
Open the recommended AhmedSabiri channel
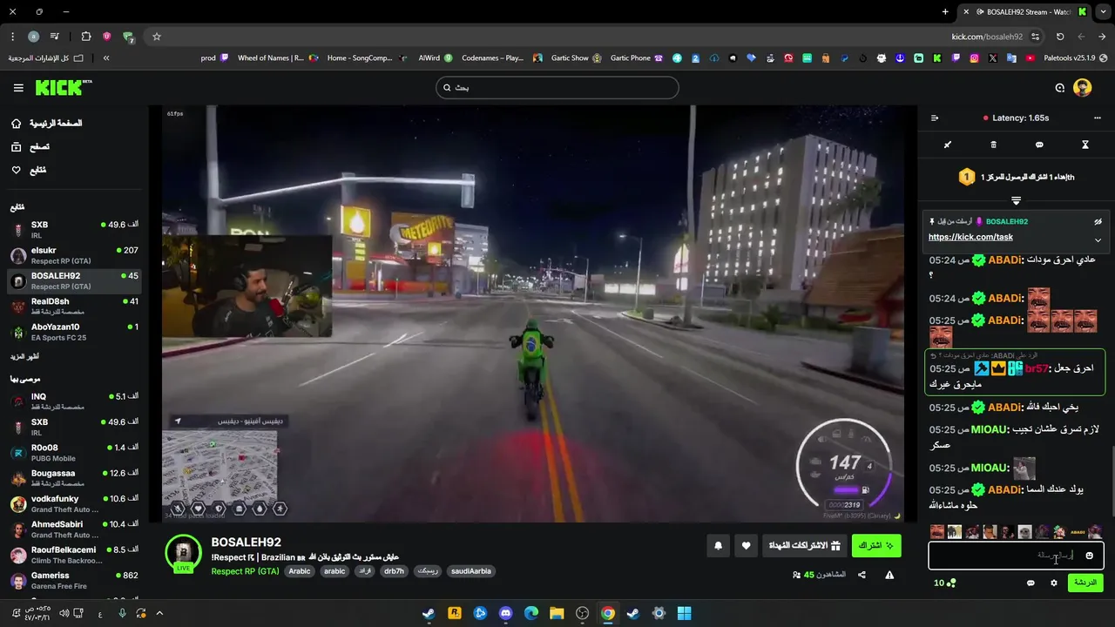(x=74, y=529)
